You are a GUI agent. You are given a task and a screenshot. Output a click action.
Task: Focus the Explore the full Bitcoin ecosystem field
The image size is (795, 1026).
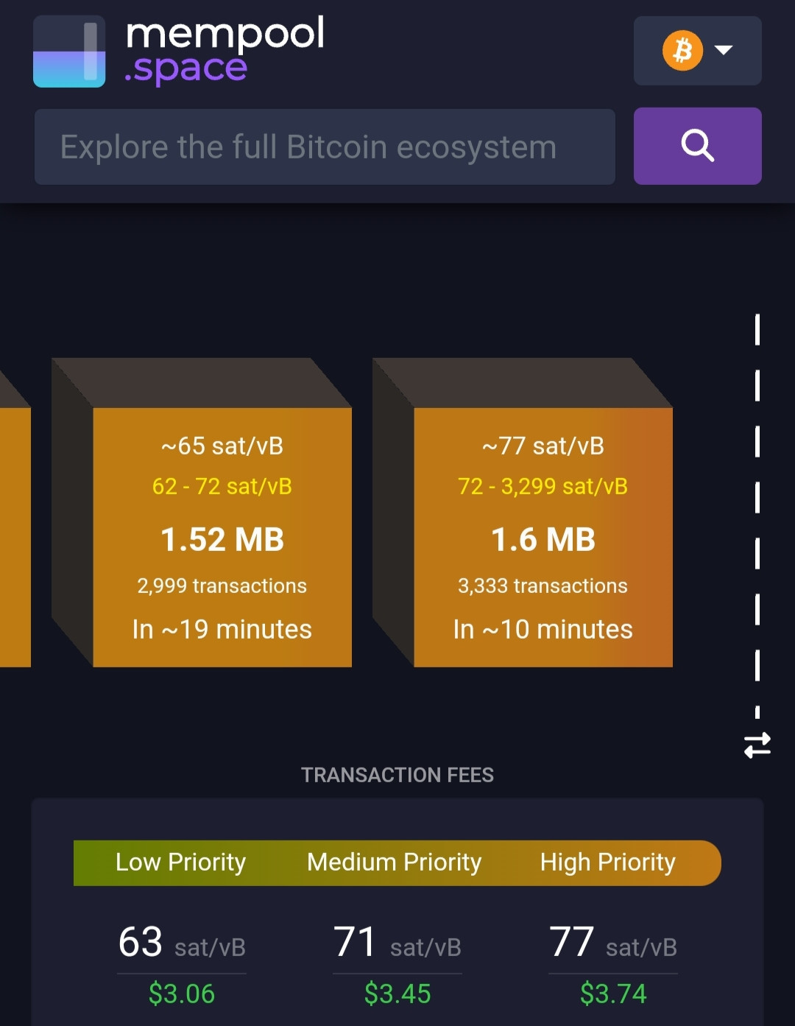tap(325, 147)
